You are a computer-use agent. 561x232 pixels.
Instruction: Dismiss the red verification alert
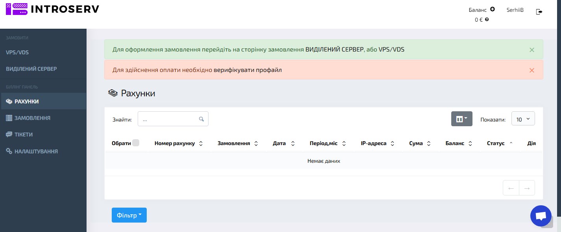tap(532, 70)
